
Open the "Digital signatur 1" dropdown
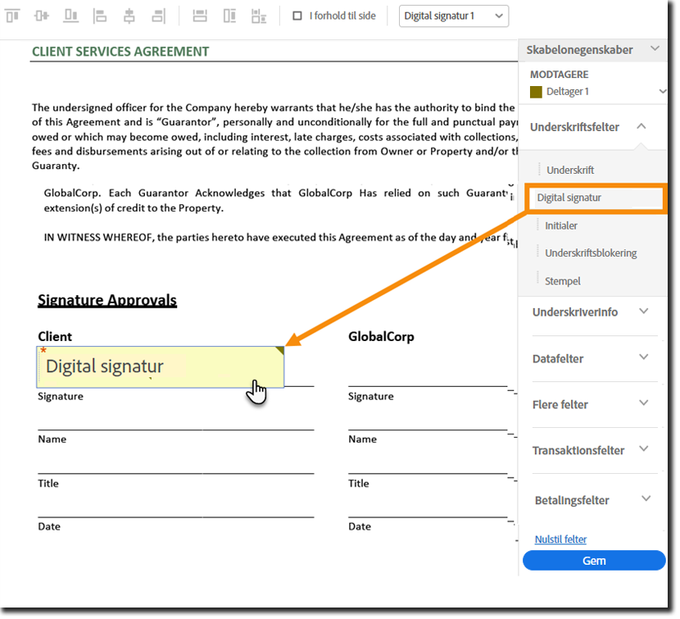[453, 16]
